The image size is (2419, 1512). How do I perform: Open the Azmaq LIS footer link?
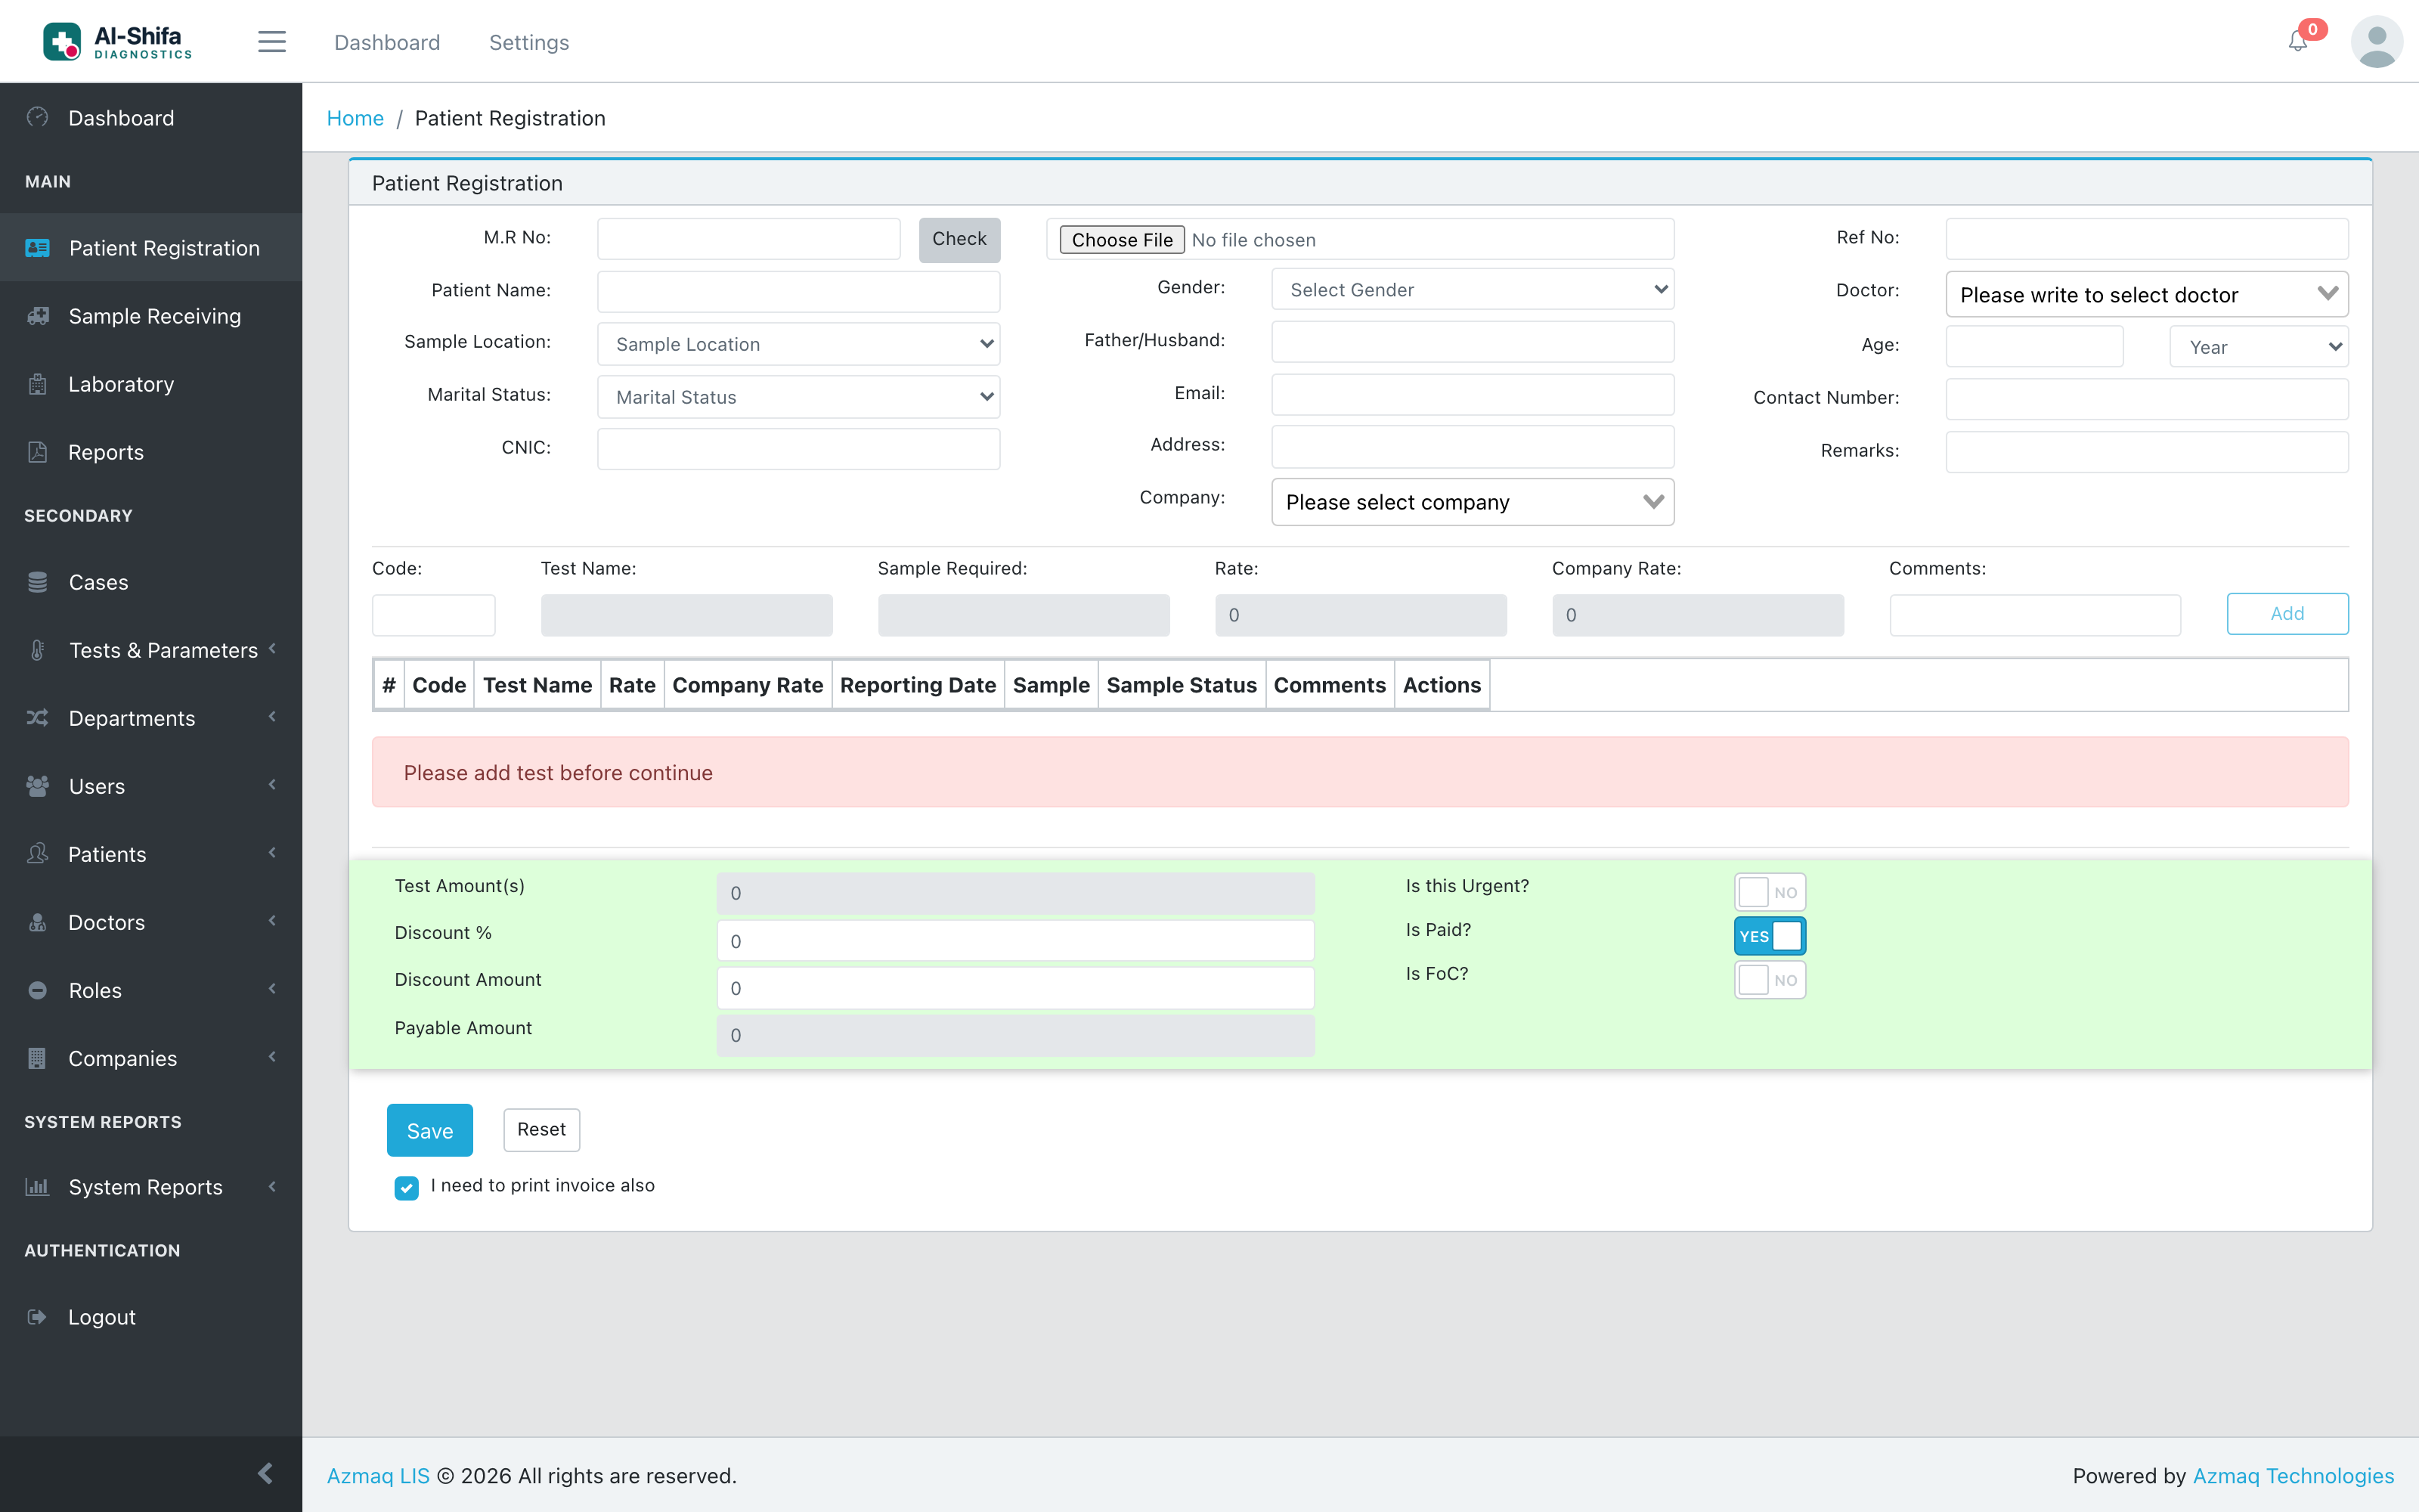pos(378,1476)
